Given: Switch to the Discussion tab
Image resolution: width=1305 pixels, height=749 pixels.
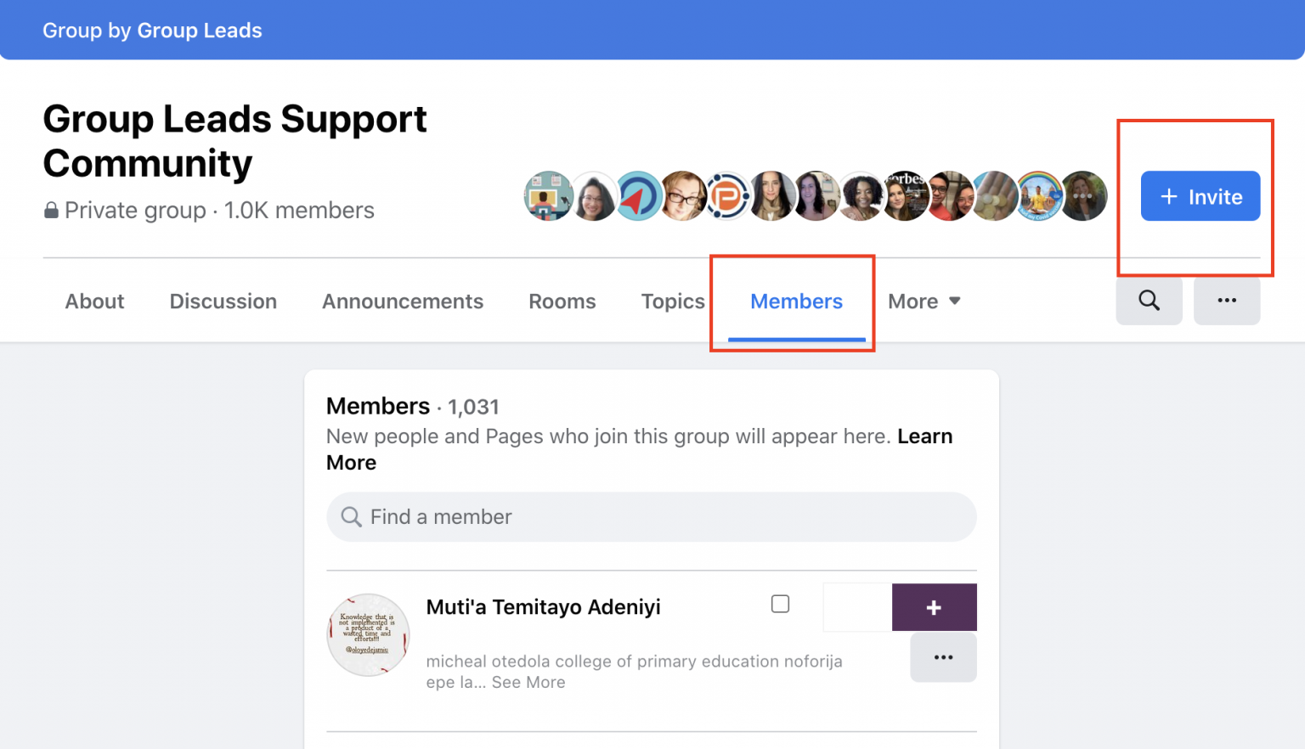Looking at the screenshot, I should pyautogui.click(x=223, y=301).
